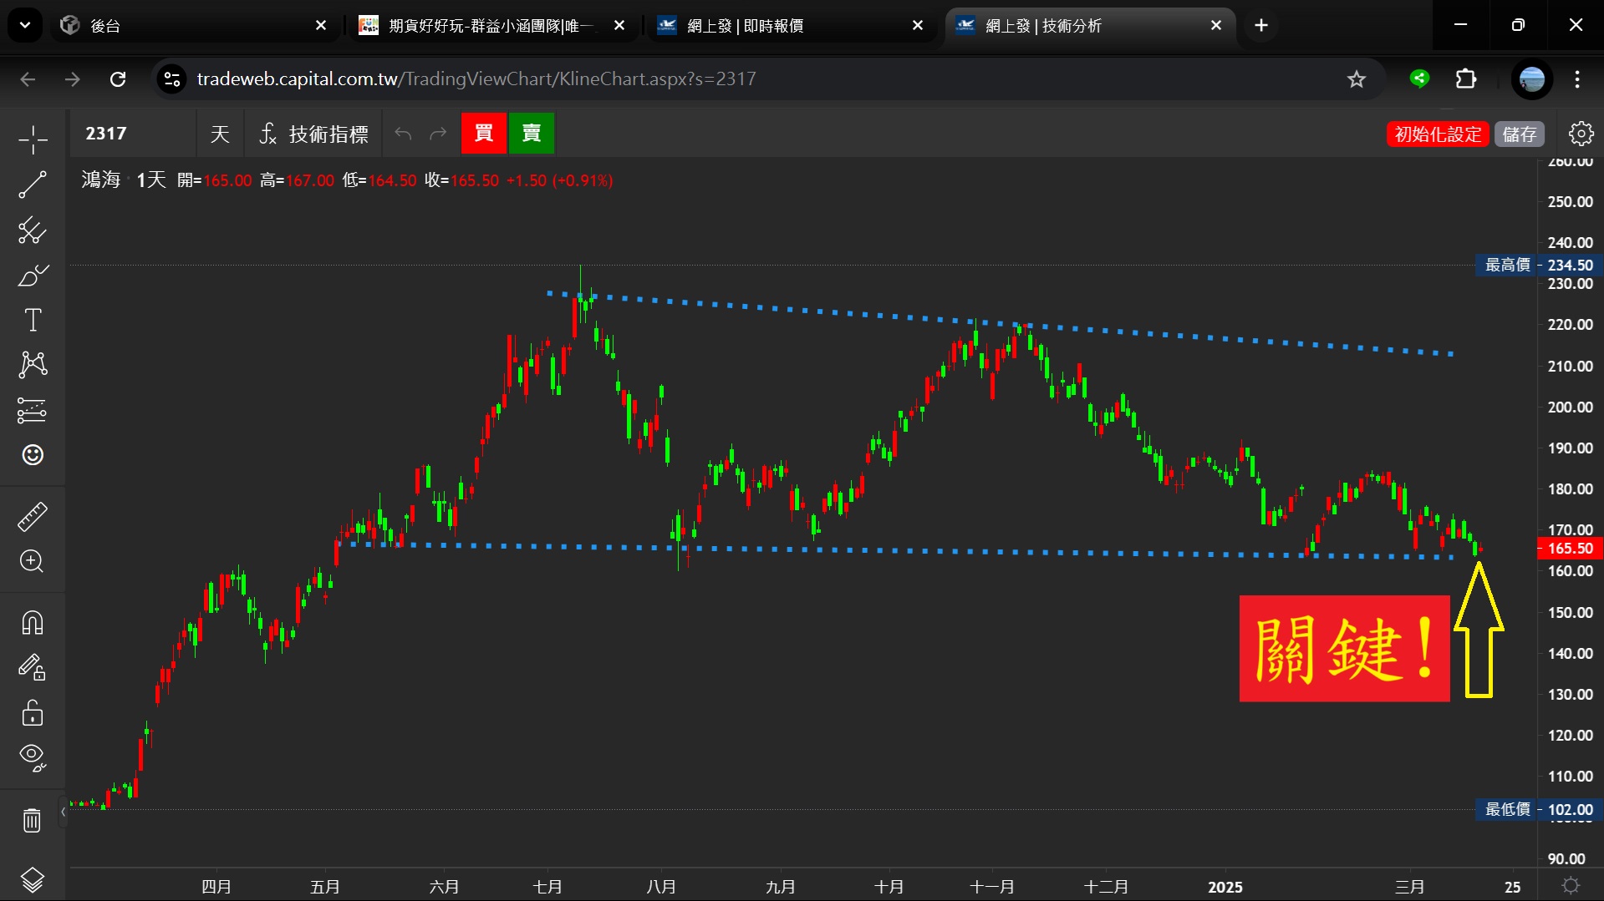Screen dimensions: 1604x901
Task: Delete drawings with the trash icon
Action: (x=33, y=821)
